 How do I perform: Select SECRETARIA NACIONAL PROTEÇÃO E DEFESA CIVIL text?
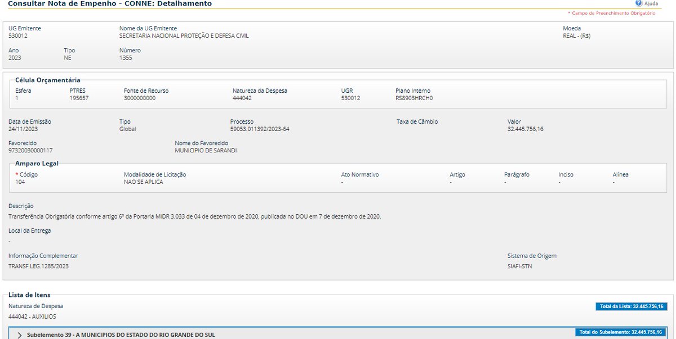[184, 36]
